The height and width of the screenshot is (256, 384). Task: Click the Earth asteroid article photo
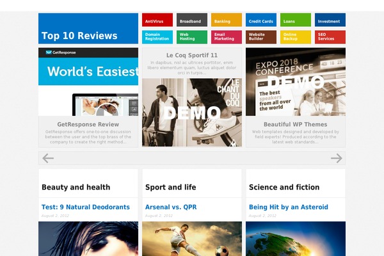(x=296, y=239)
